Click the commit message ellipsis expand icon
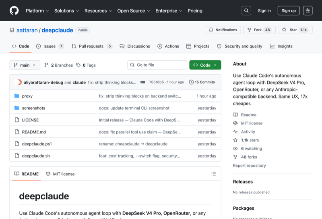This screenshot has width=322, height=219. point(143,82)
